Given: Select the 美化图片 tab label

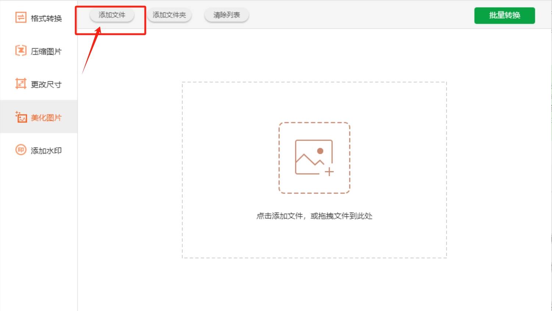Looking at the screenshot, I should coord(46,118).
